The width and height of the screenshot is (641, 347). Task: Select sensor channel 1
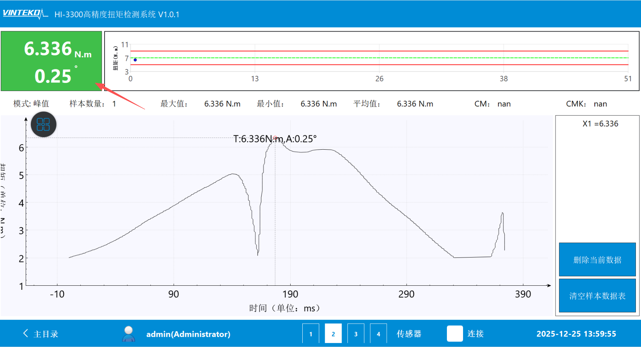pos(310,334)
